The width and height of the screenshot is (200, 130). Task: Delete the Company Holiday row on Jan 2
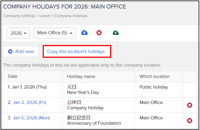click(189, 105)
